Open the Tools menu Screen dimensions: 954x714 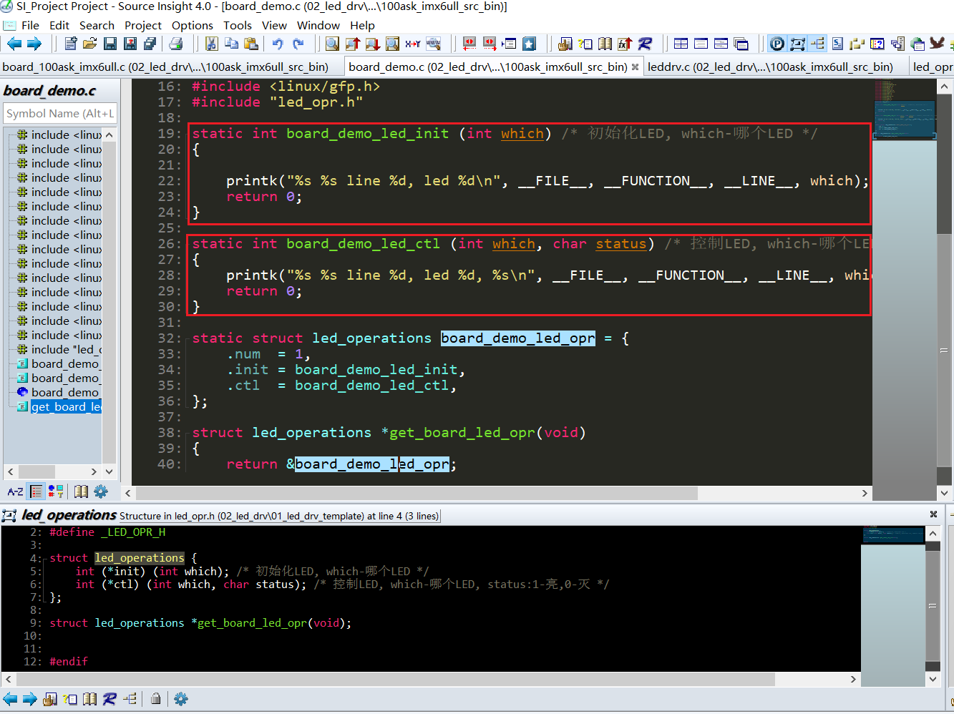pyautogui.click(x=237, y=25)
